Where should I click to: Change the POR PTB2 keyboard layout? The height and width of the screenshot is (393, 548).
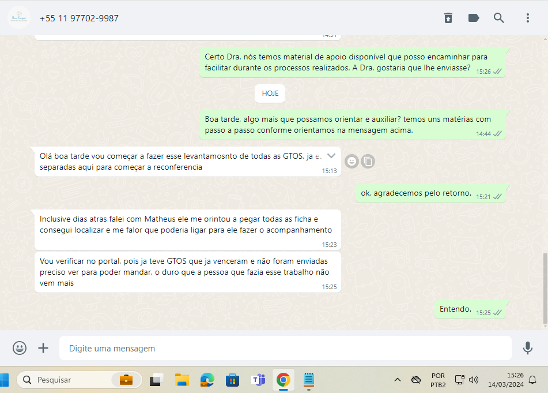(438, 380)
